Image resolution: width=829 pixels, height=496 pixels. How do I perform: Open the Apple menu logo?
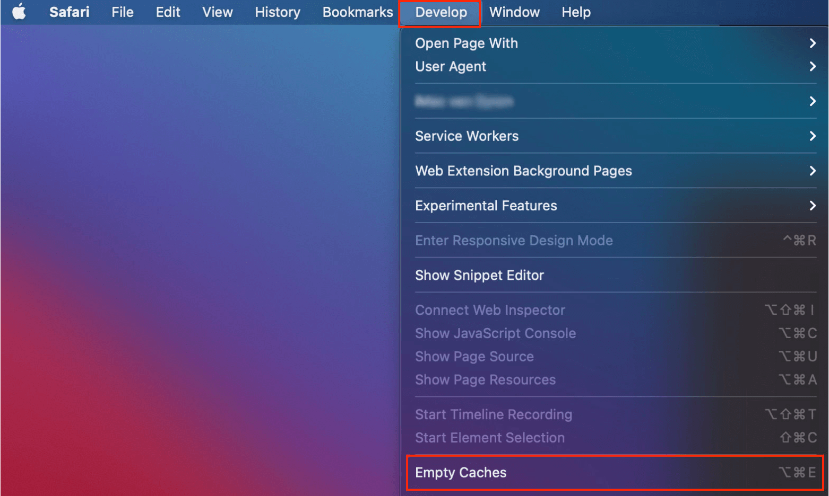pyautogui.click(x=19, y=12)
